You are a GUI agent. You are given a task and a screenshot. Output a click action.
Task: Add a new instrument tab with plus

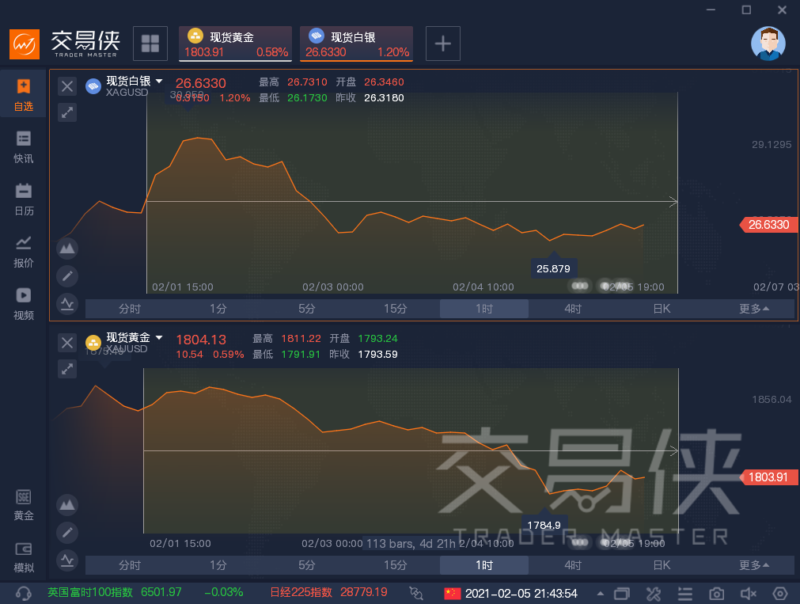point(443,44)
